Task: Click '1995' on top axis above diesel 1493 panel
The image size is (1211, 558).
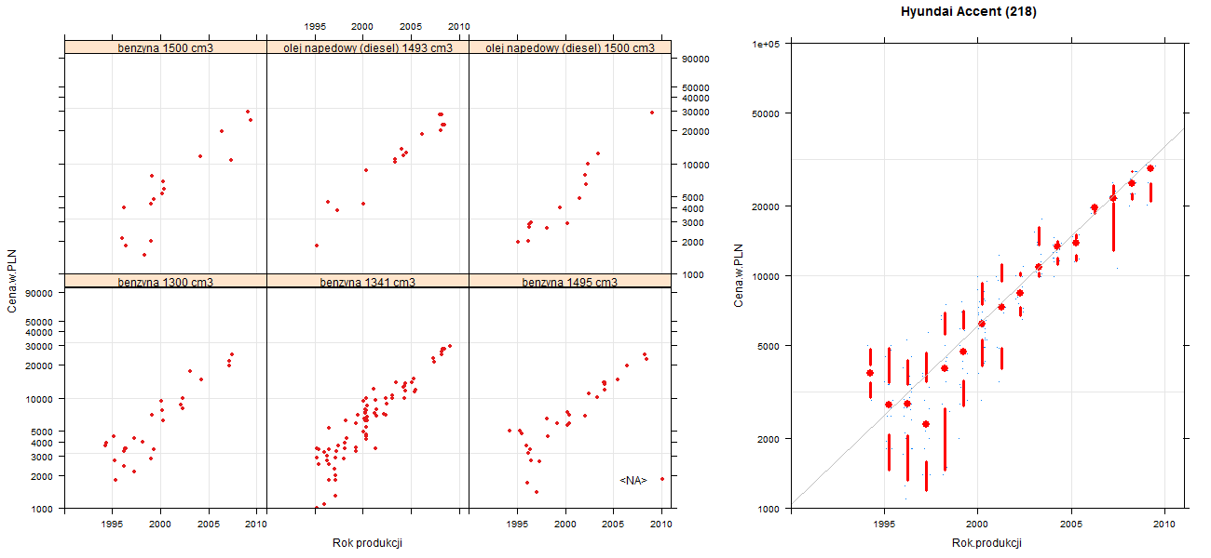Action: point(315,27)
